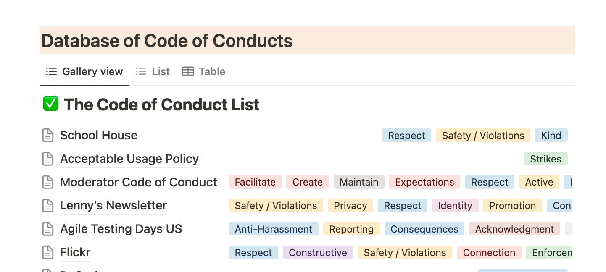Click the page icon beside School House
Viewport: 606px width, 272px height.
48,136
